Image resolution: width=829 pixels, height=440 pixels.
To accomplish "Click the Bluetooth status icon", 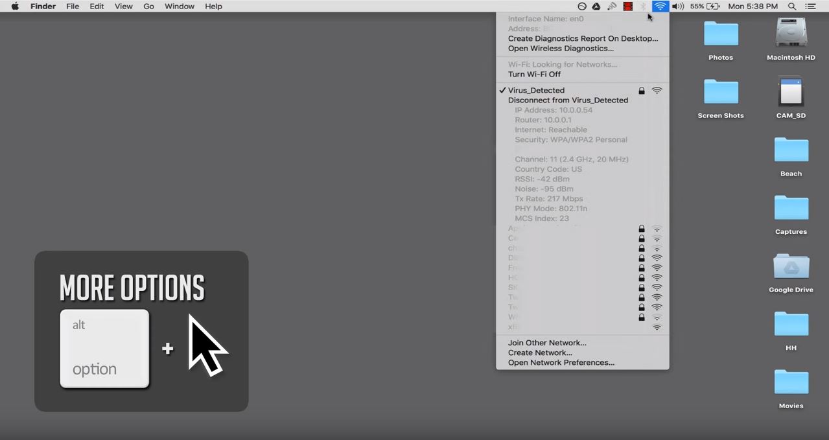I will pyautogui.click(x=644, y=6).
